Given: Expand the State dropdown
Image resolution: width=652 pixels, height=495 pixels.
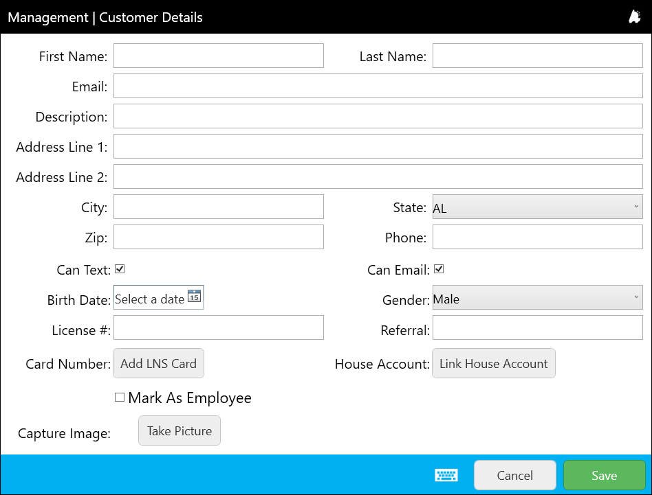Looking at the screenshot, I should [537, 207].
